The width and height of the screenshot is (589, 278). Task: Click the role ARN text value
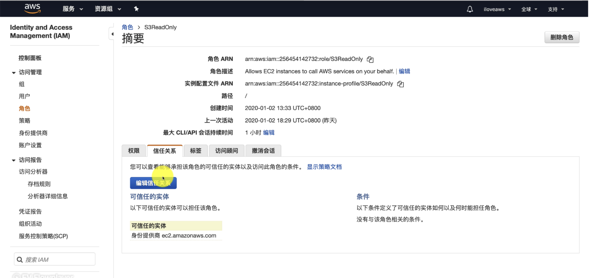(304, 59)
